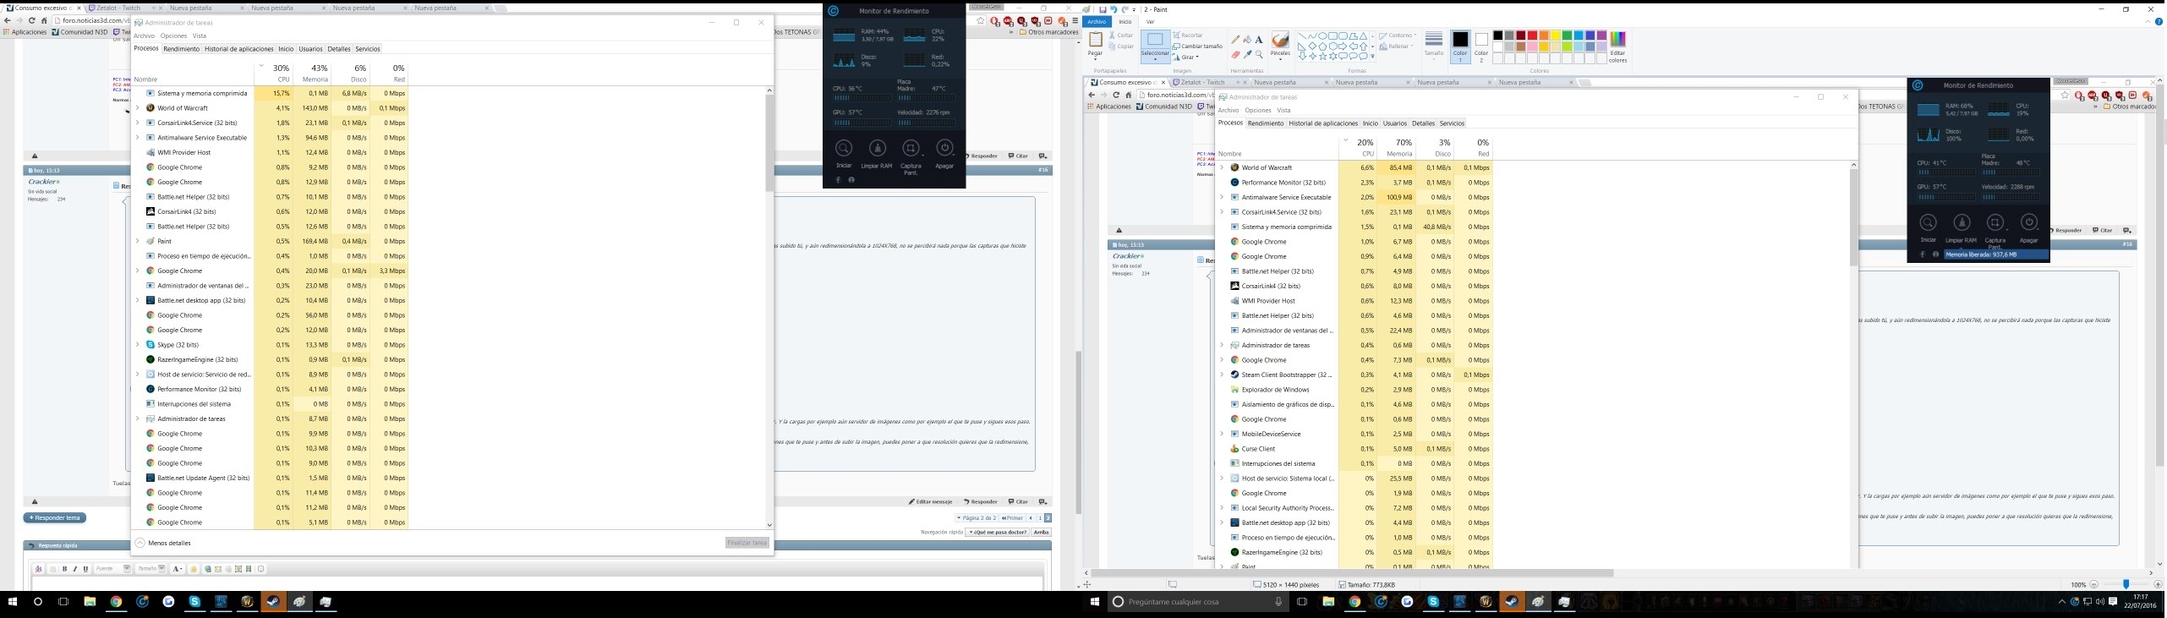
Task: Open the Pegar dropdown arrow in Paint
Action: (1095, 58)
